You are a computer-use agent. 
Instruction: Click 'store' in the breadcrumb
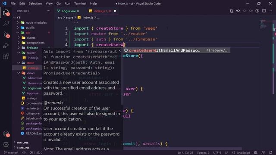click(x=69, y=18)
